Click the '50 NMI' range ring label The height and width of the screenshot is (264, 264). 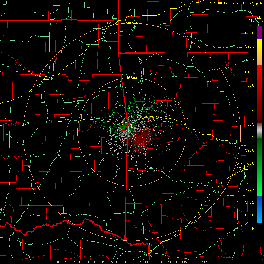tap(132, 78)
